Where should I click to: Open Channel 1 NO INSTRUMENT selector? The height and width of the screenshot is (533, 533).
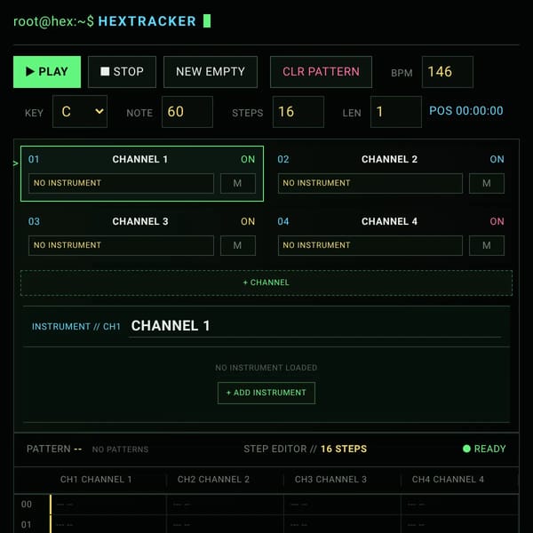click(121, 183)
